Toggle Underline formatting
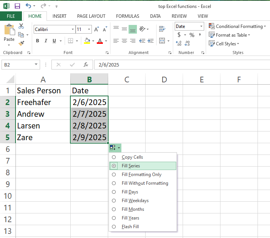This screenshot has height=238, width=270. coord(54,41)
